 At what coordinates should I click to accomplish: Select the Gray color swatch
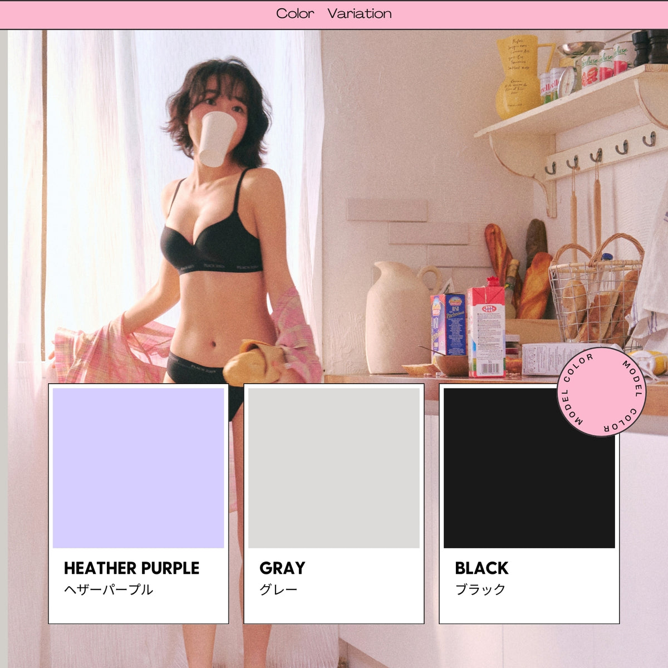(x=334, y=468)
